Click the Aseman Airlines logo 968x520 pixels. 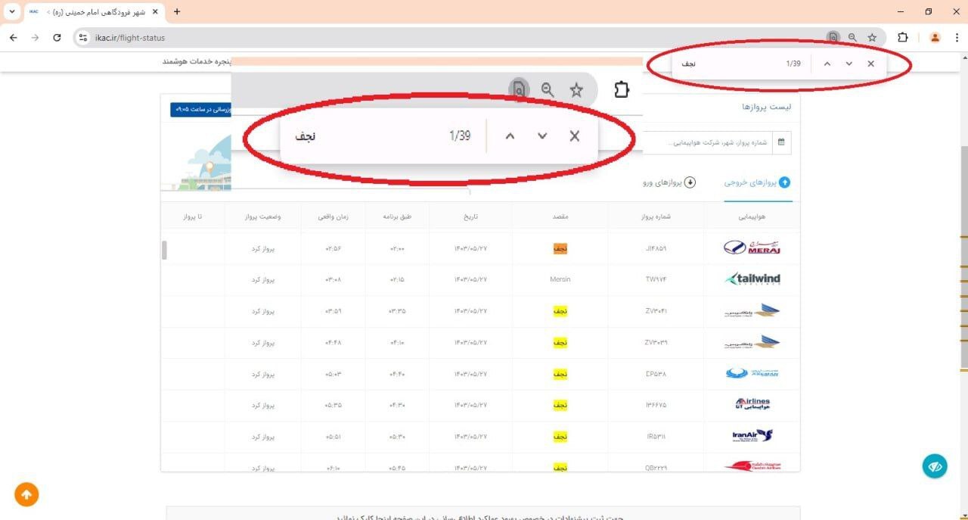tap(751, 373)
